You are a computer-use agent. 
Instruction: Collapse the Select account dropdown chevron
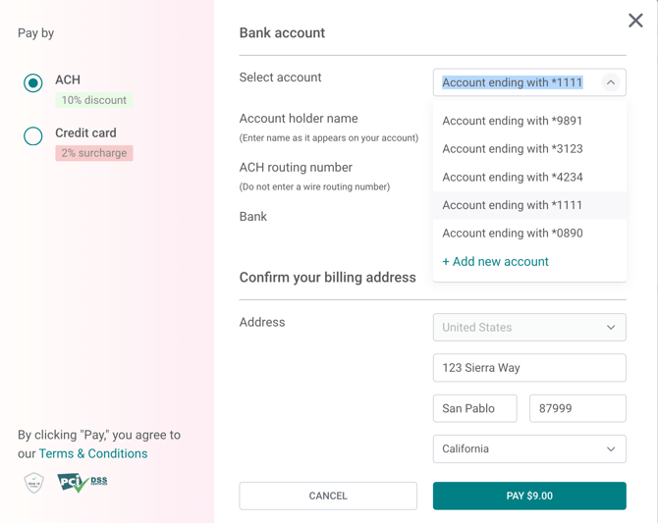(x=611, y=82)
